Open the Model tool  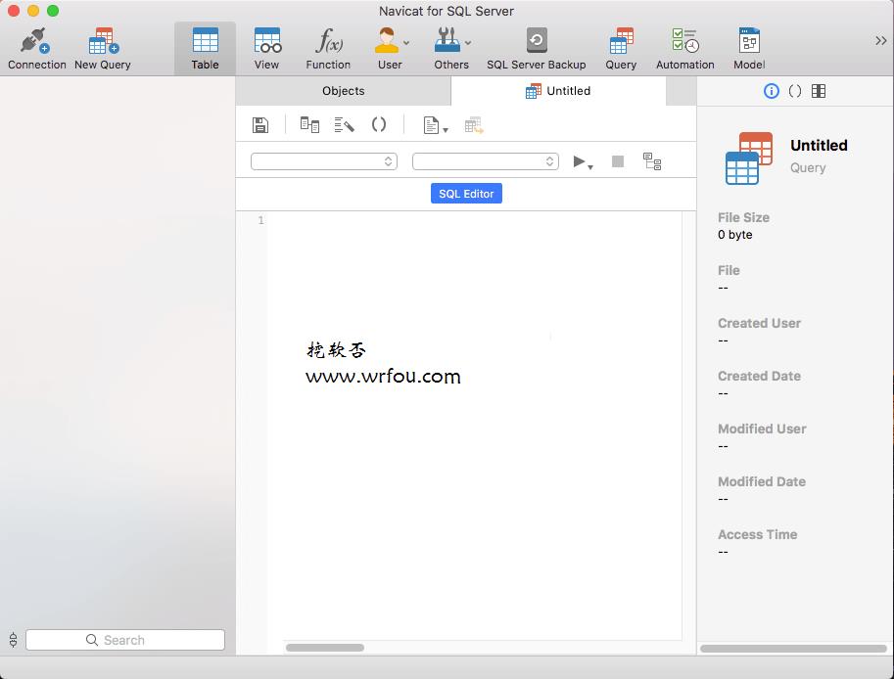[749, 48]
